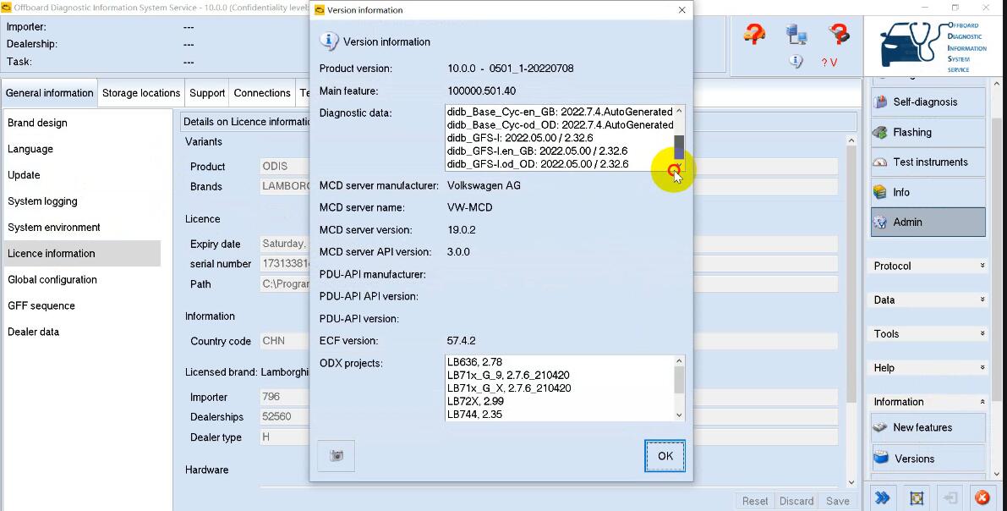
Task: Click the red cancel X icon at bottom
Action: [982, 497]
